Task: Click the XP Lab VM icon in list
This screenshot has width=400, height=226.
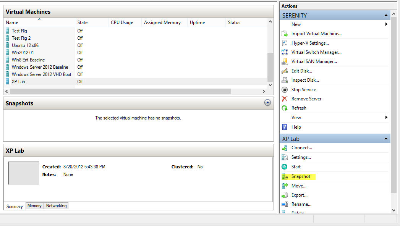Action: [x=7, y=82]
